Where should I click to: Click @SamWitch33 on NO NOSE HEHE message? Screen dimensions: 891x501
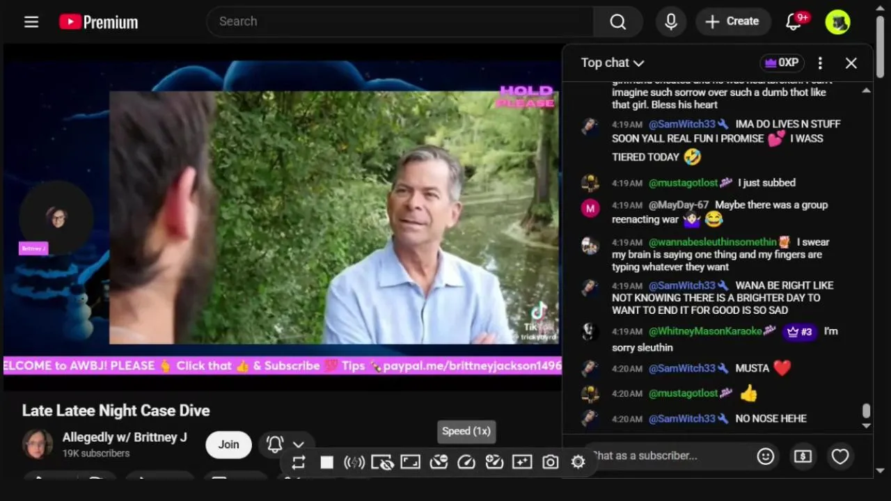[x=682, y=419]
